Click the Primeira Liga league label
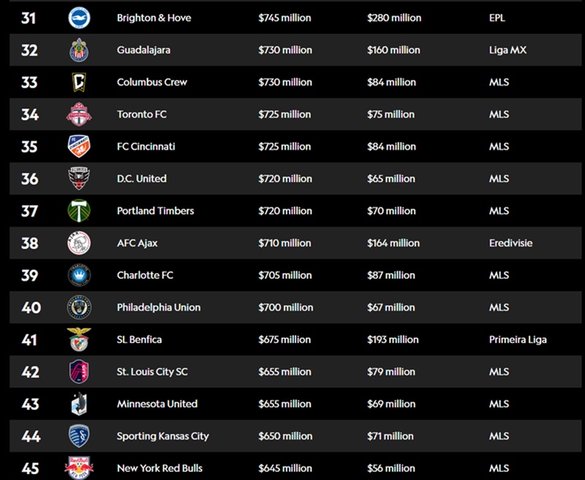The image size is (585, 480). coord(518,340)
